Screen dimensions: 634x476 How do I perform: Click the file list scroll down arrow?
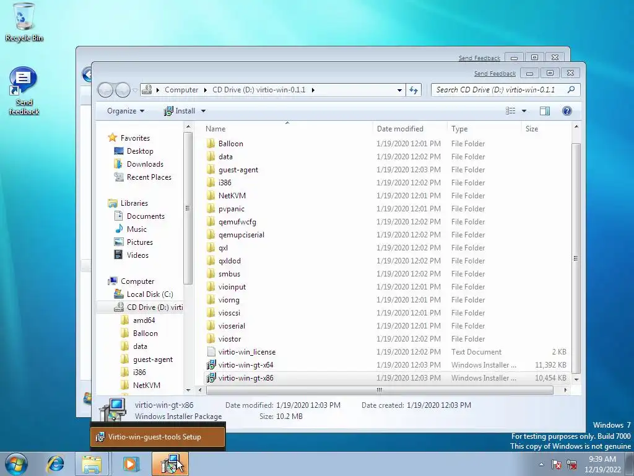tap(576, 379)
